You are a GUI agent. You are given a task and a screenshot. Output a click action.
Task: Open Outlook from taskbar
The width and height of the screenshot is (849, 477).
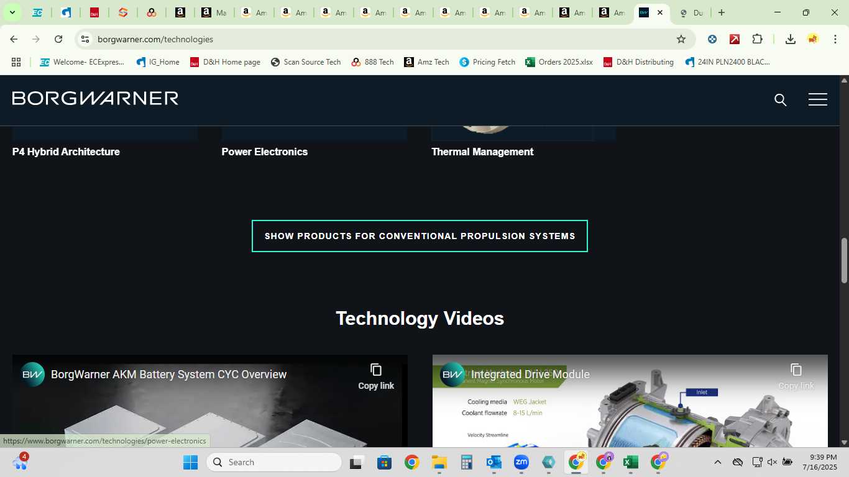click(x=494, y=462)
